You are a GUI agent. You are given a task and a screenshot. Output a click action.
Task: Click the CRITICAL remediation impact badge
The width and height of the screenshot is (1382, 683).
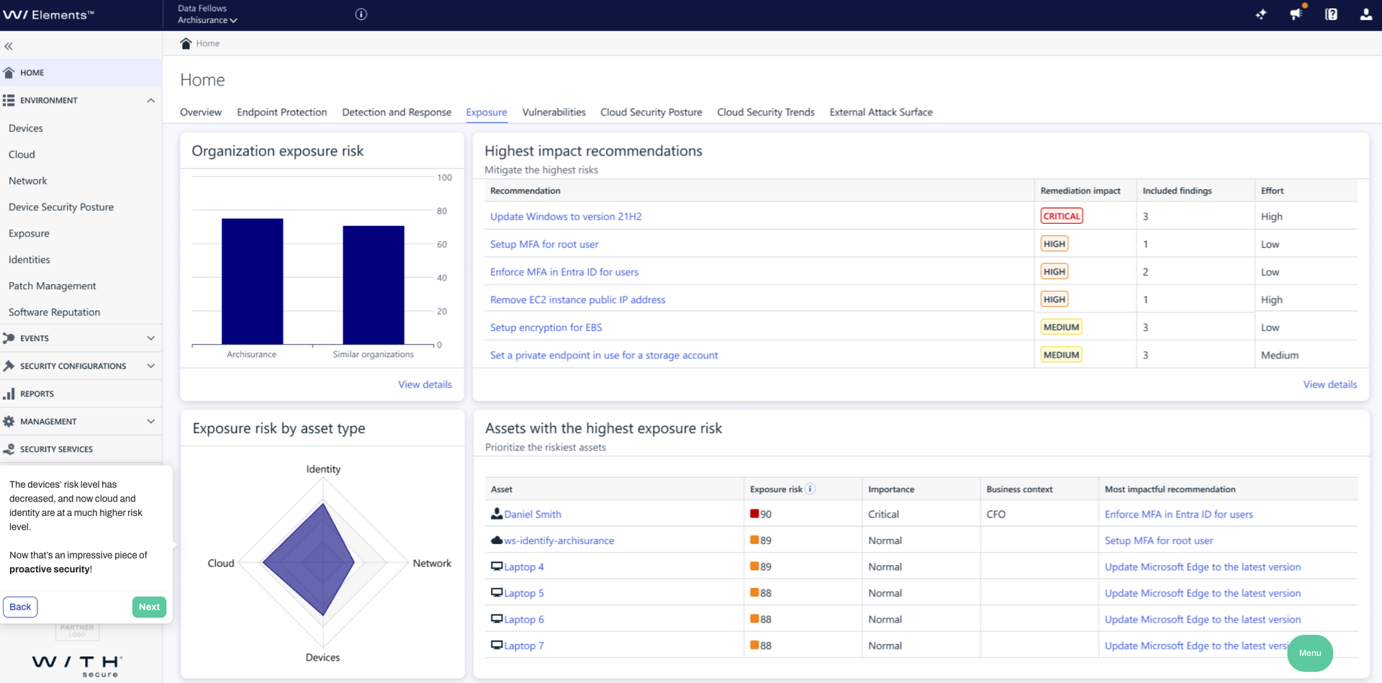(x=1061, y=215)
